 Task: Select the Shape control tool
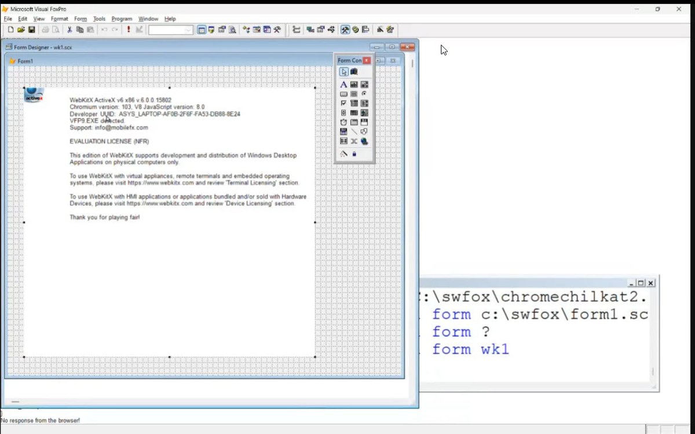(364, 131)
